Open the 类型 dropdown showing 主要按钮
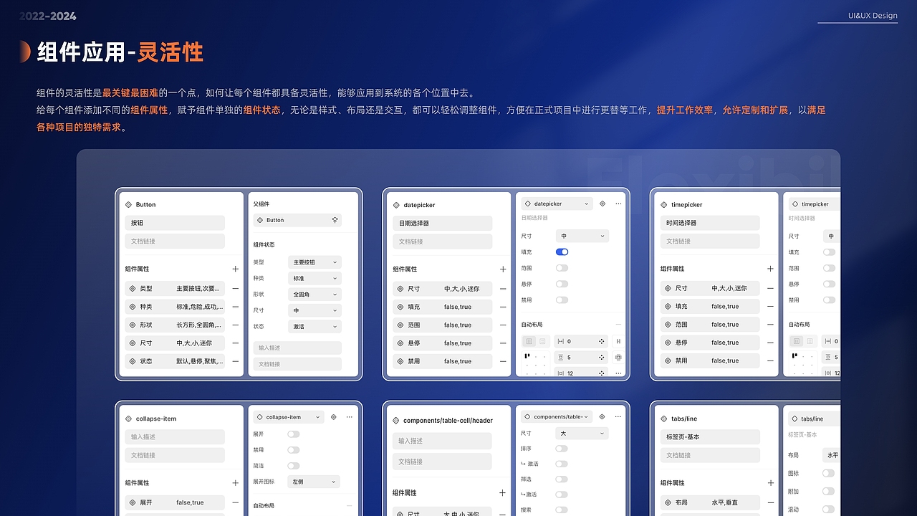Viewport: 917px width, 516px height. (x=315, y=262)
